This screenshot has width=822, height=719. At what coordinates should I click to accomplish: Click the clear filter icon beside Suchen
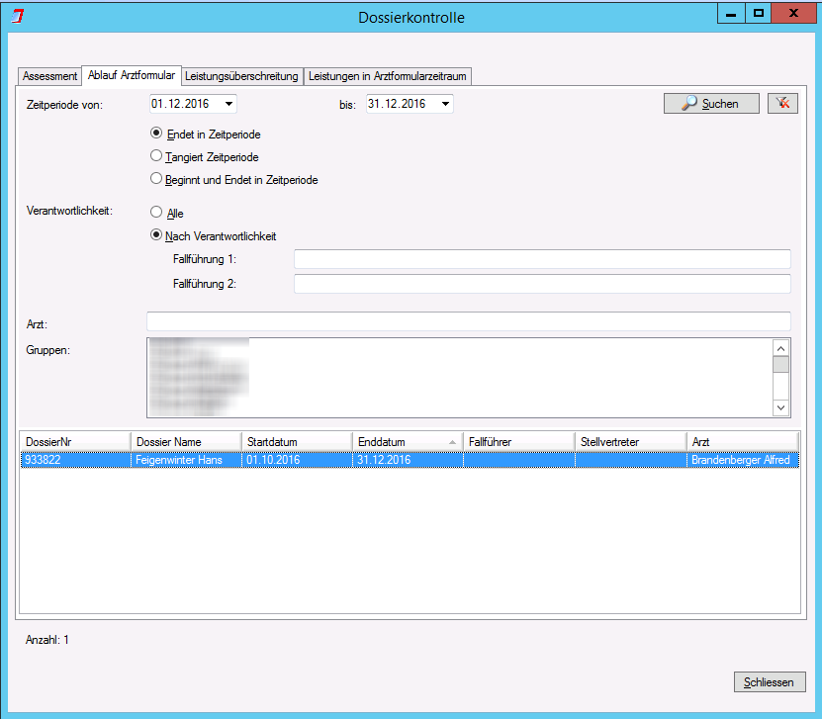click(x=782, y=104)
